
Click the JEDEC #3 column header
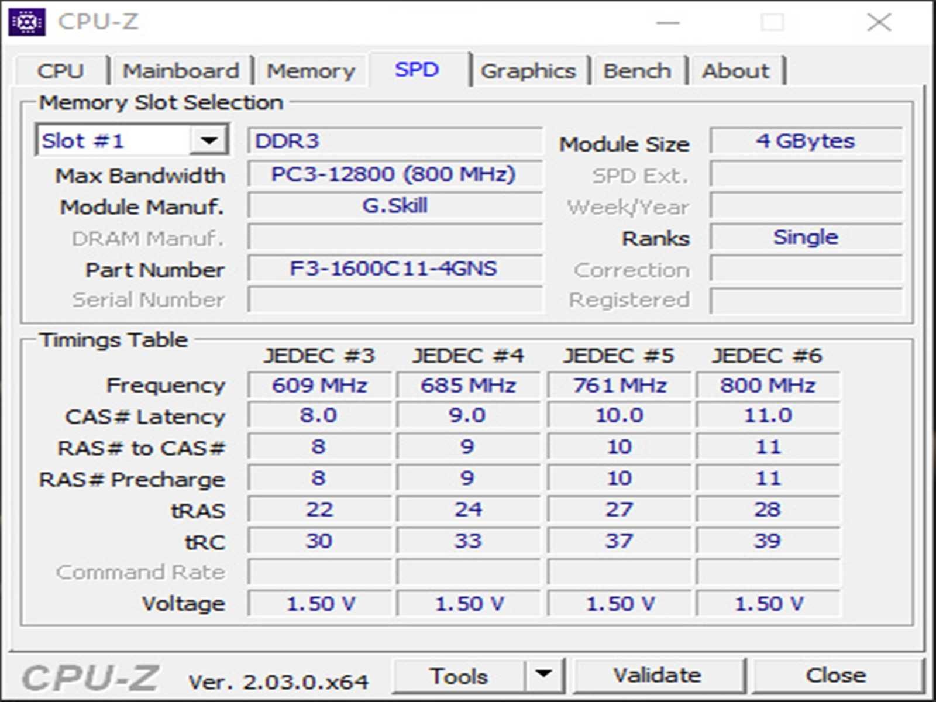tap(319, 355)
